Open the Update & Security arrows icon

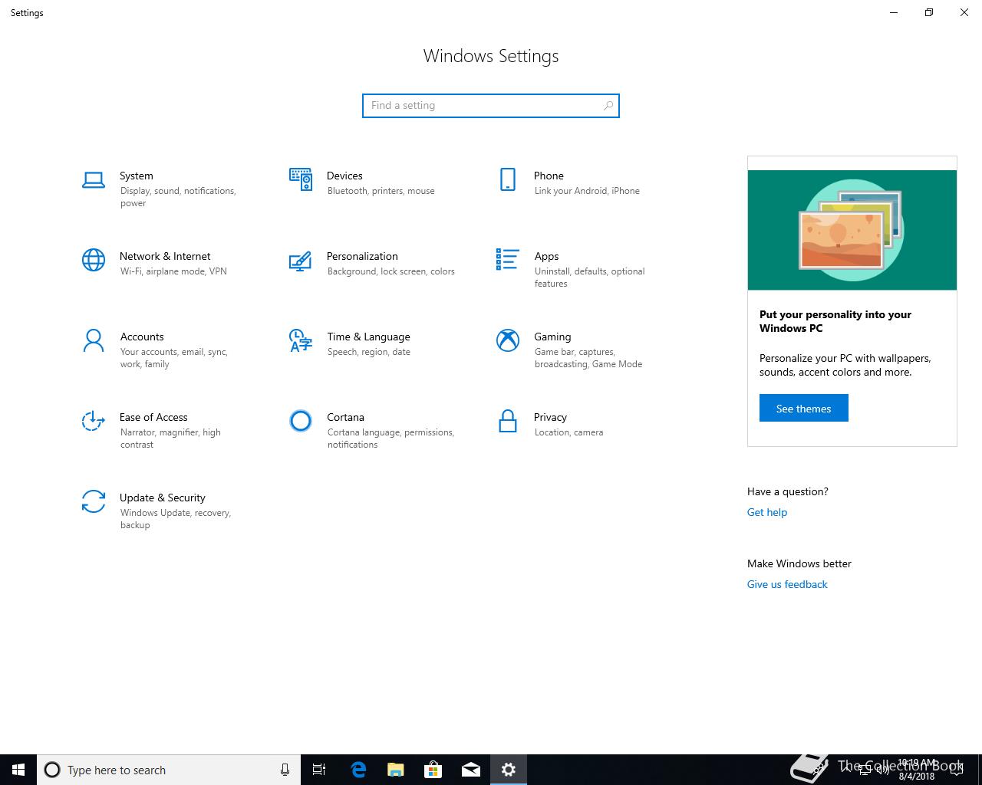coord(94,501)
